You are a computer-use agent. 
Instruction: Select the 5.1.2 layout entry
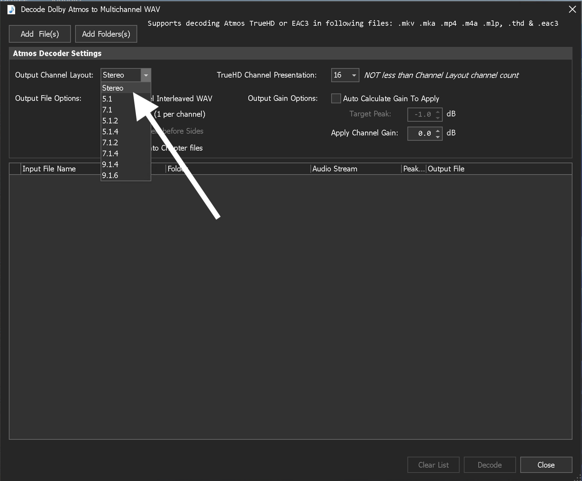(126, 121)
